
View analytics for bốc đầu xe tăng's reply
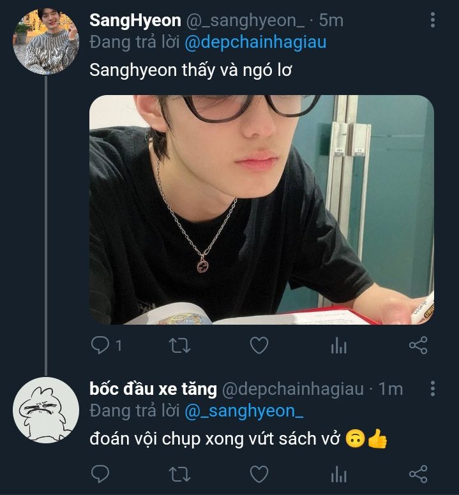[338, 474]
